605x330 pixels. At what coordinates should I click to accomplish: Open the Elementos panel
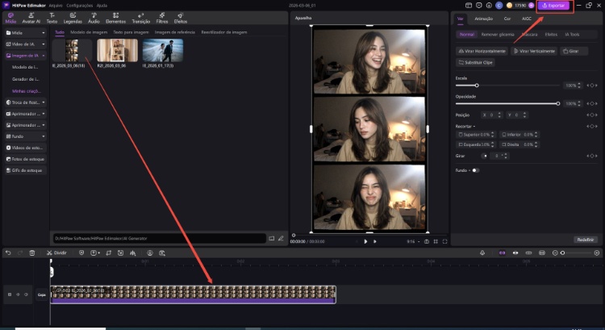click(x=115, y=18)
